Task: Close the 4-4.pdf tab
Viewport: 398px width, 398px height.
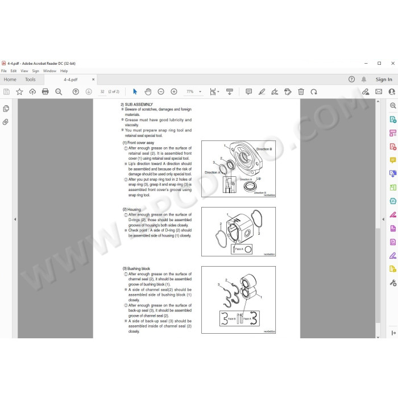Action: tap(93, 80)
